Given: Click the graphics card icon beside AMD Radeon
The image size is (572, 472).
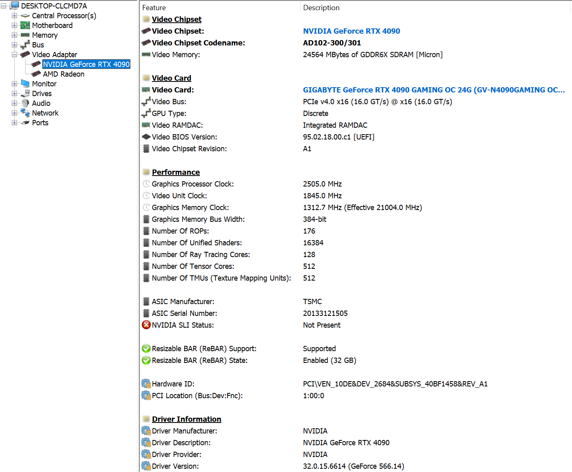Looking at the screenshot, I should [36, 74].
